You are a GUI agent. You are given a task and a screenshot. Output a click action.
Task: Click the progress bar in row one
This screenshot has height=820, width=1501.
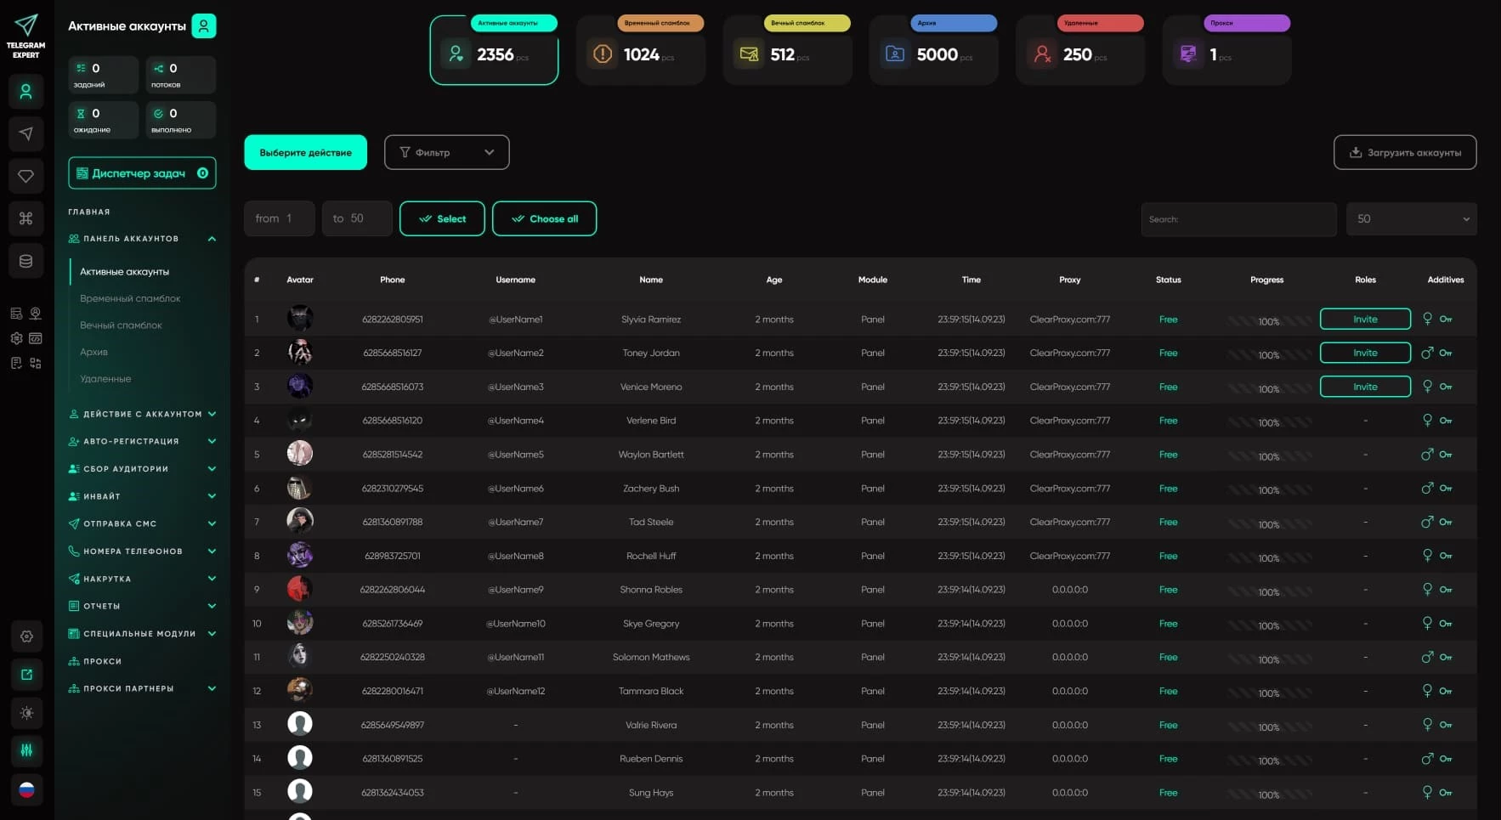pos(1267,321)
